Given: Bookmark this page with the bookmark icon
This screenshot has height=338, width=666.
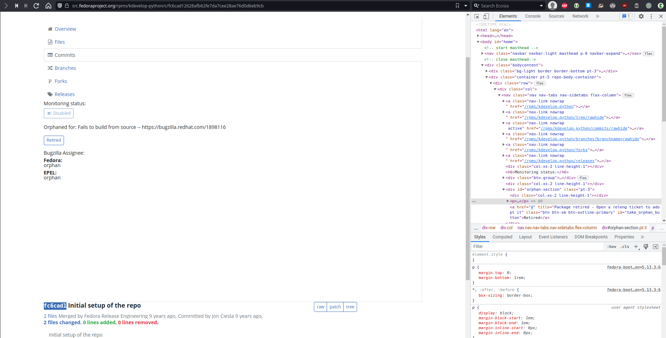Looking at the screenshot, I should [457, 6].
